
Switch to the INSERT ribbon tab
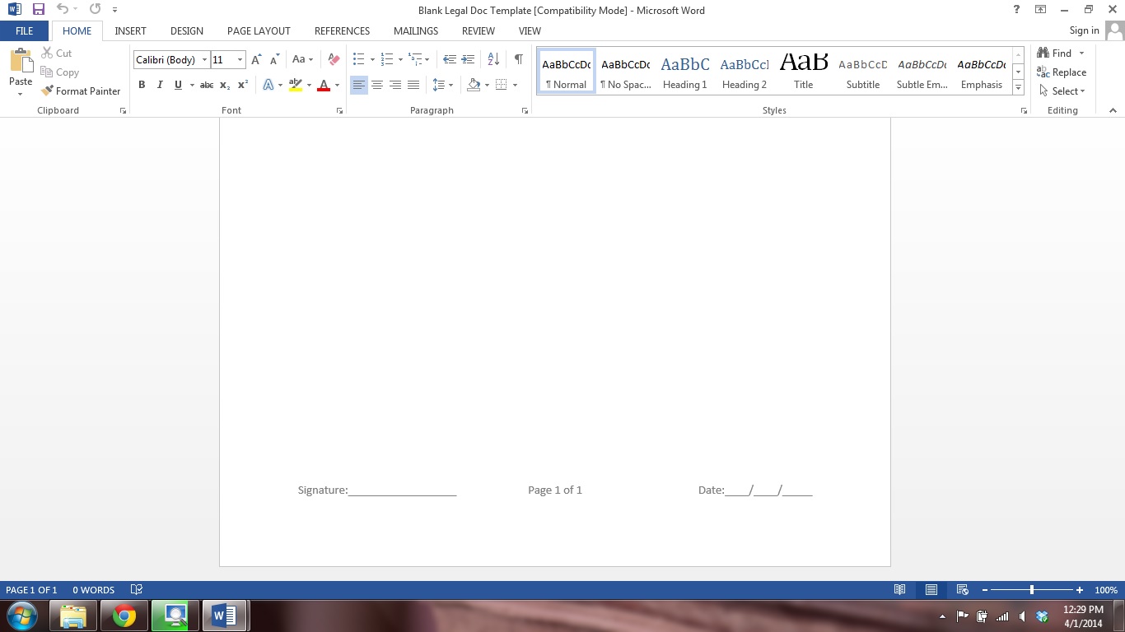[x=130, y=30]
